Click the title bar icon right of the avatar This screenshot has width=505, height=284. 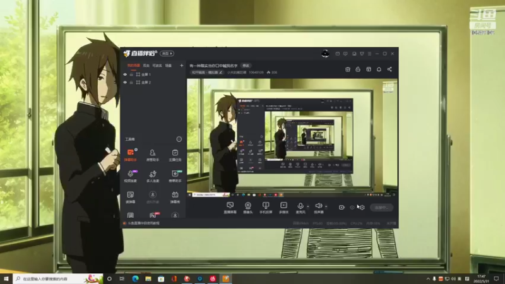(x=338, y=54)
